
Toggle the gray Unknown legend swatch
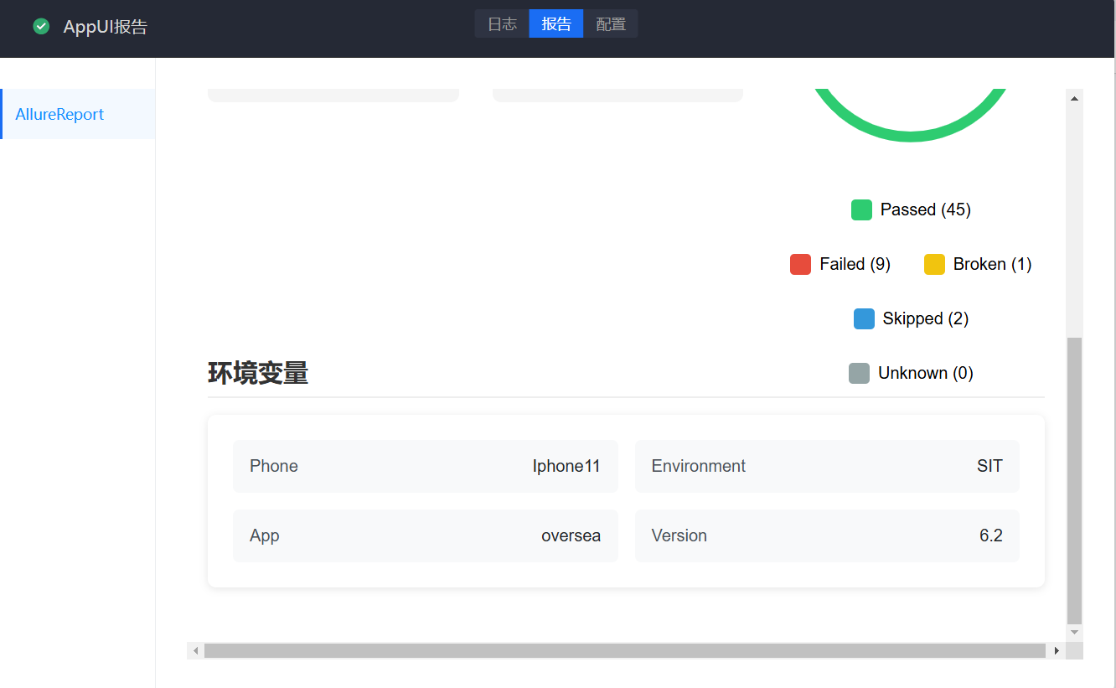tap(859, 374)
